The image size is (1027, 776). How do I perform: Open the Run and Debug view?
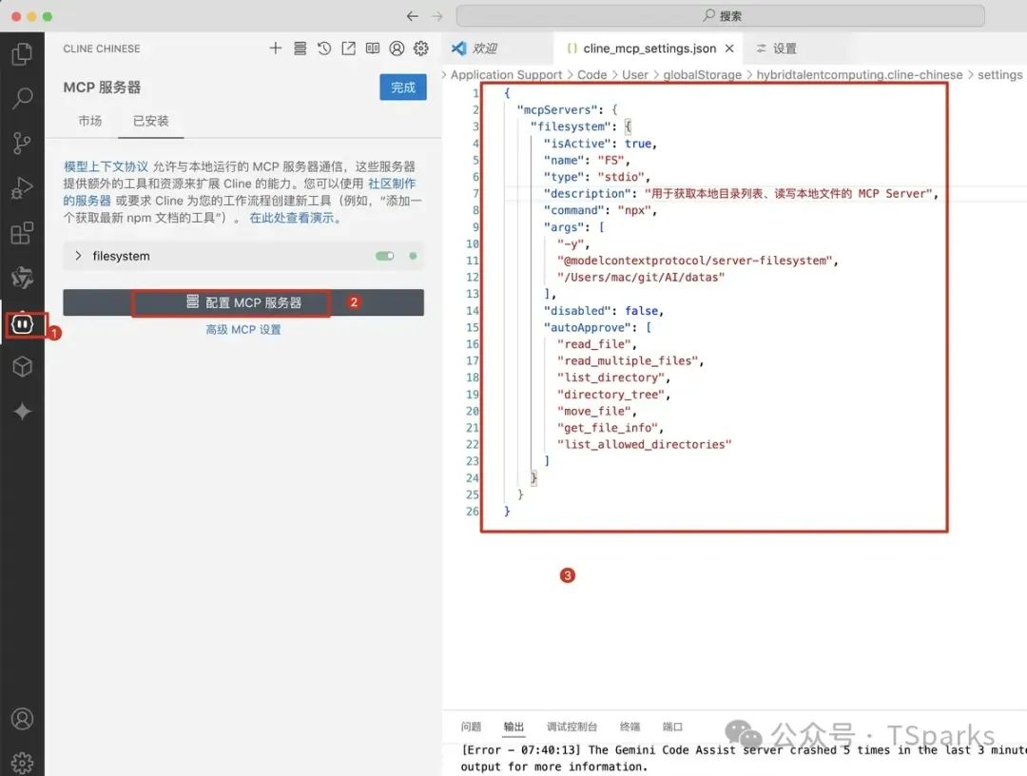coord(23,188)
